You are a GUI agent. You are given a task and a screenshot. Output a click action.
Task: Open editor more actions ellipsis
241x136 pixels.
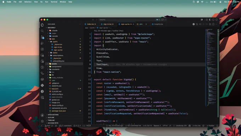pyautogui.click(x=217, y=24)
